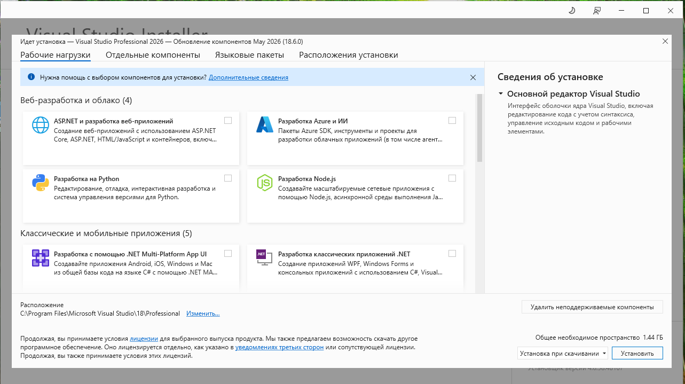
Task: Open the Установка при скачивании dropdown
Action: click(x=563, y=353)
